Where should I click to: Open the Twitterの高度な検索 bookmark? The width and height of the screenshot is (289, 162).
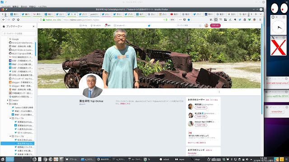(23, 108)
